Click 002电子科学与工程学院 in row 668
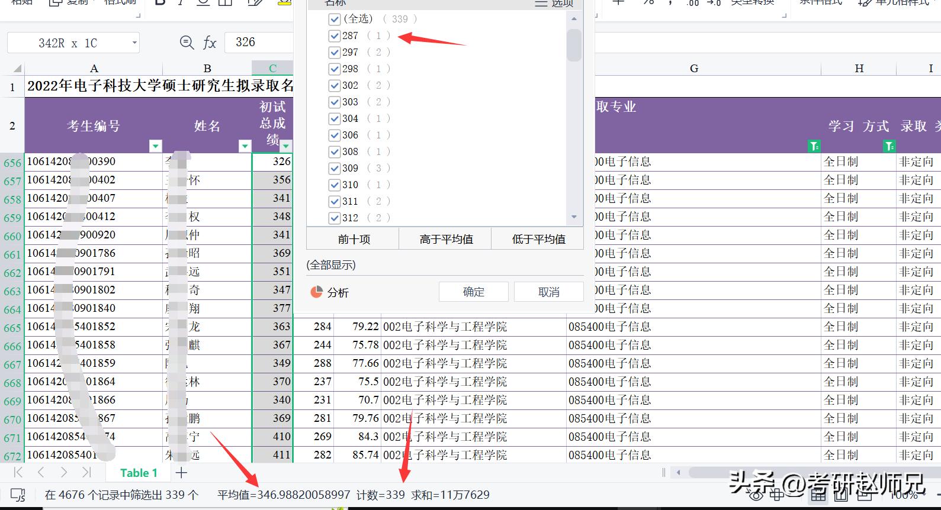The image size is (941, 510). pos(474,382)
